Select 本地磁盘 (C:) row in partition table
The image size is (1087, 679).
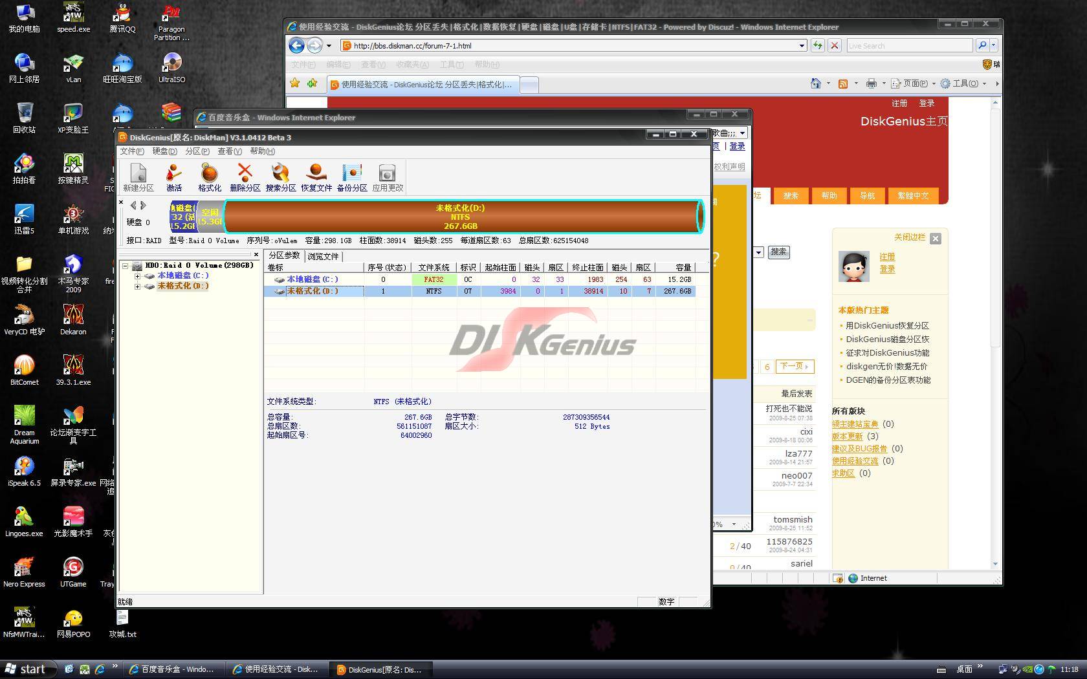tap(479, 279)
